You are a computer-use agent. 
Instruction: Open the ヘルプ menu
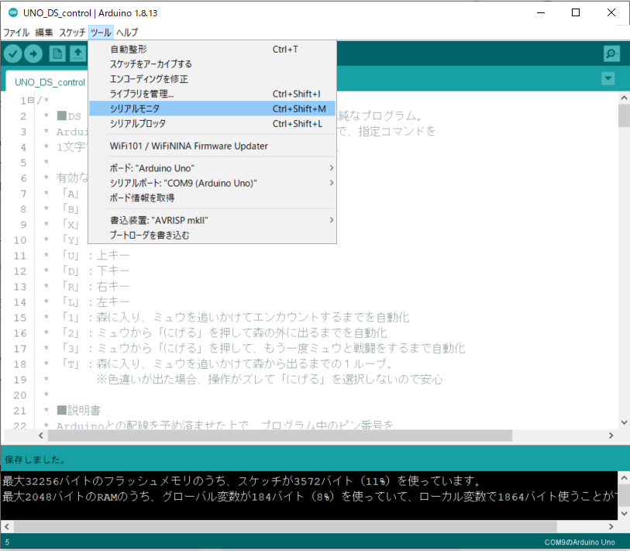coord(127,32)
